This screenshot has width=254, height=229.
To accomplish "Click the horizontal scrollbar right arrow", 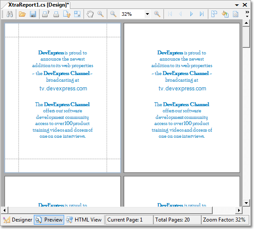I will pos(239,210).
